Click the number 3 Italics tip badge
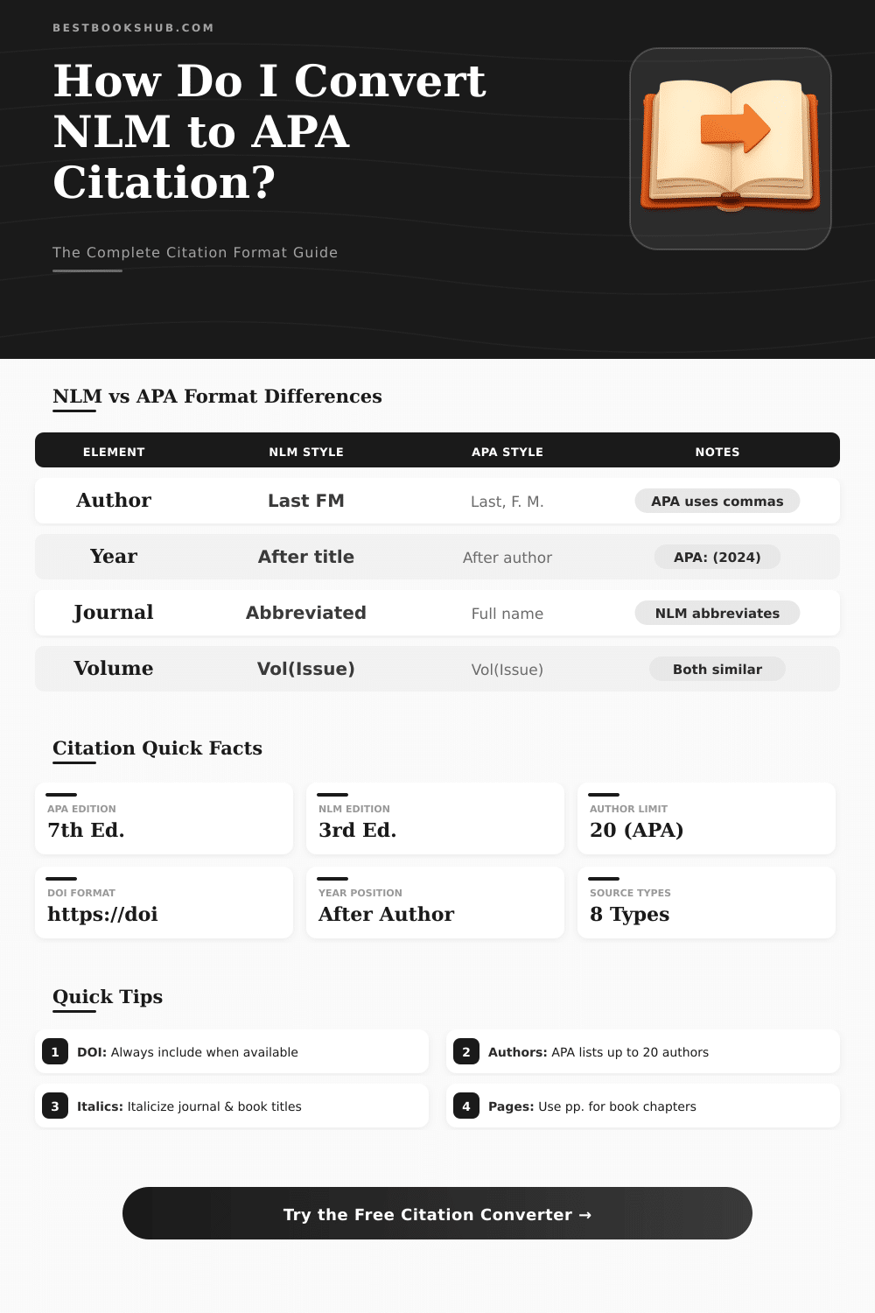Image resolution: width=875 pixels, height=1313 pixels. (x=55, y=1106)
